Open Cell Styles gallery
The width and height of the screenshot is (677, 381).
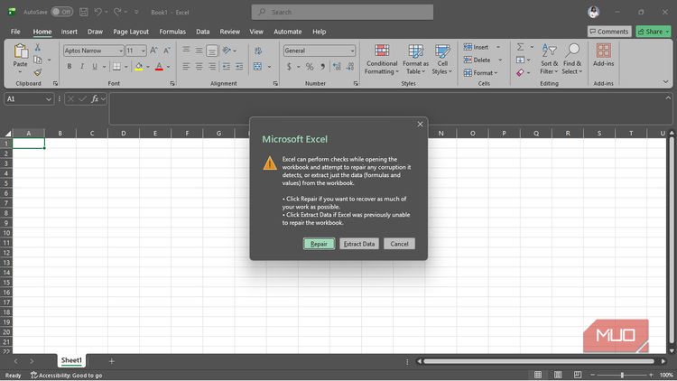point(442,60)
